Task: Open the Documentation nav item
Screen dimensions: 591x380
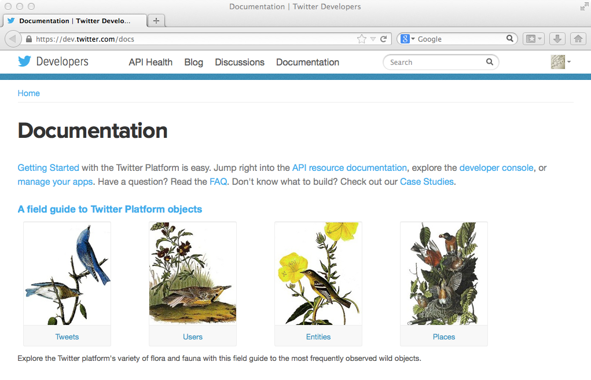Action: [x=307, y=62]
